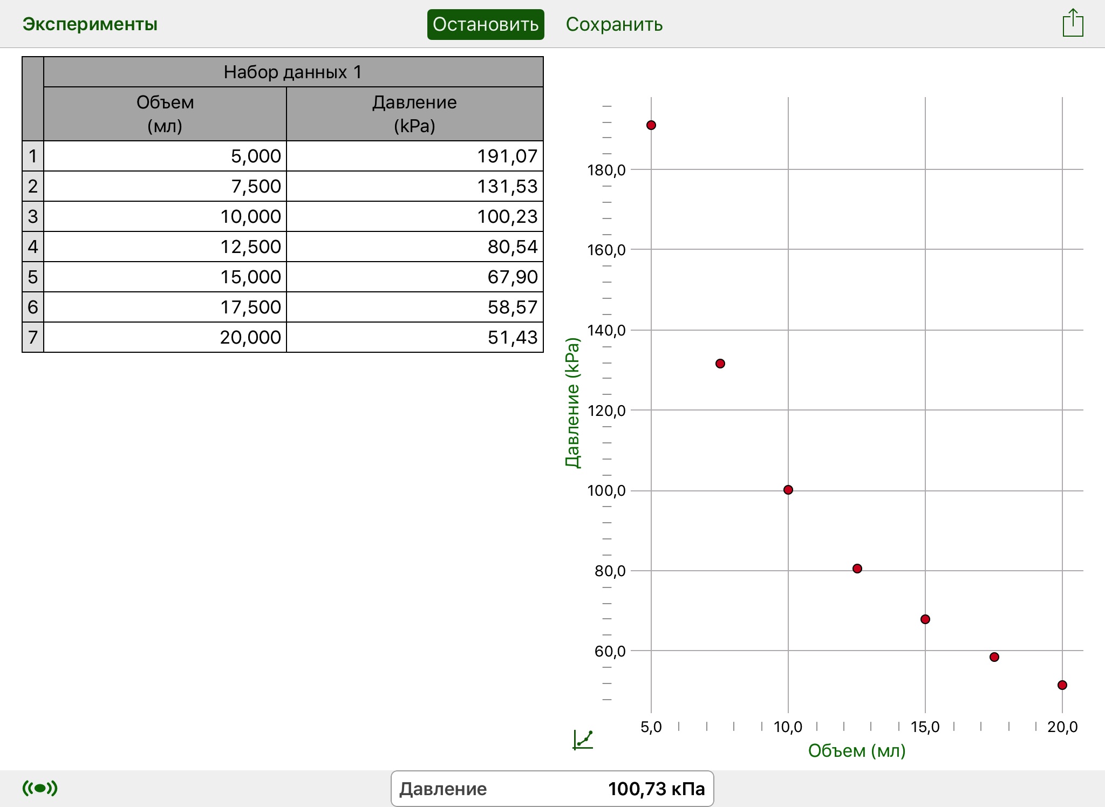The width and height of the screenshot is (1105, 807).
Task: Select table cell 80,54
Action: point(414,247)
